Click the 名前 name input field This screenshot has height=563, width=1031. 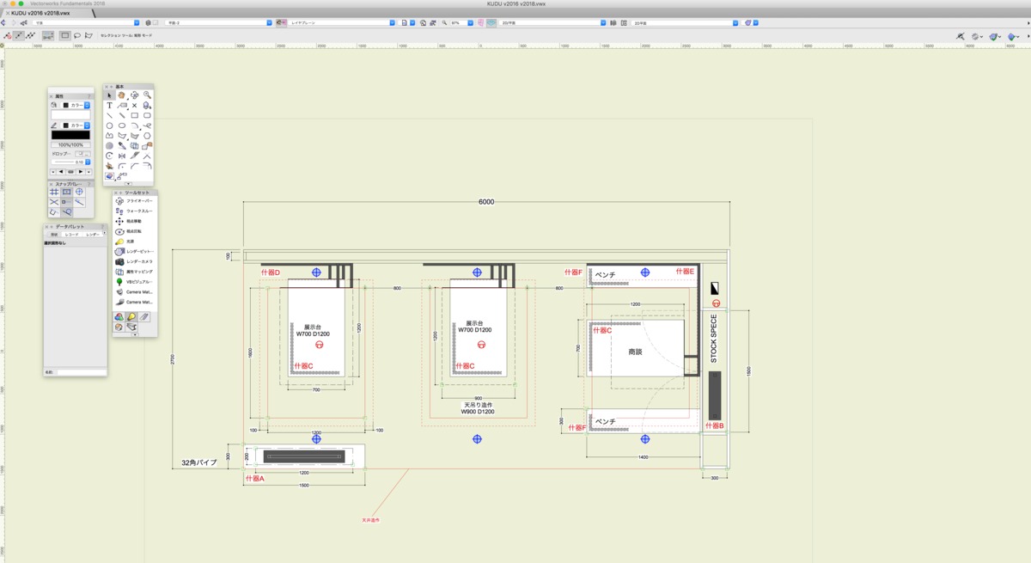[x=81, y=372]
